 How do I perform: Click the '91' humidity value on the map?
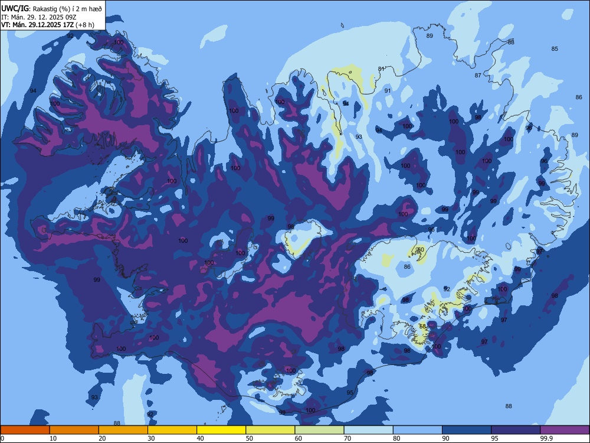coord(388,90)
